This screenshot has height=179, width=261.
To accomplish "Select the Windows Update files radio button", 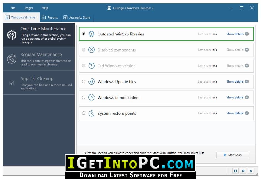I will pyautogui.click(x=84, y=81).
